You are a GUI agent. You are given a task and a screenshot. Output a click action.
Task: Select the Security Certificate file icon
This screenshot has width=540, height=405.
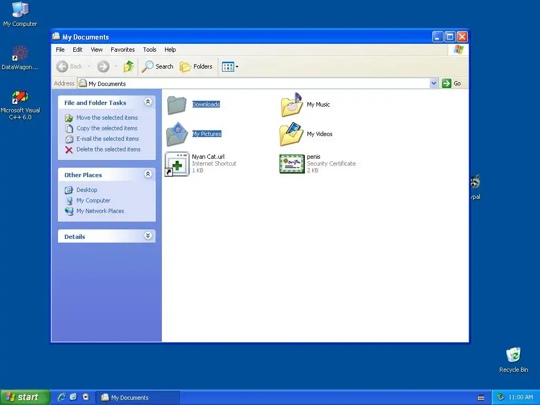[292, 164]
